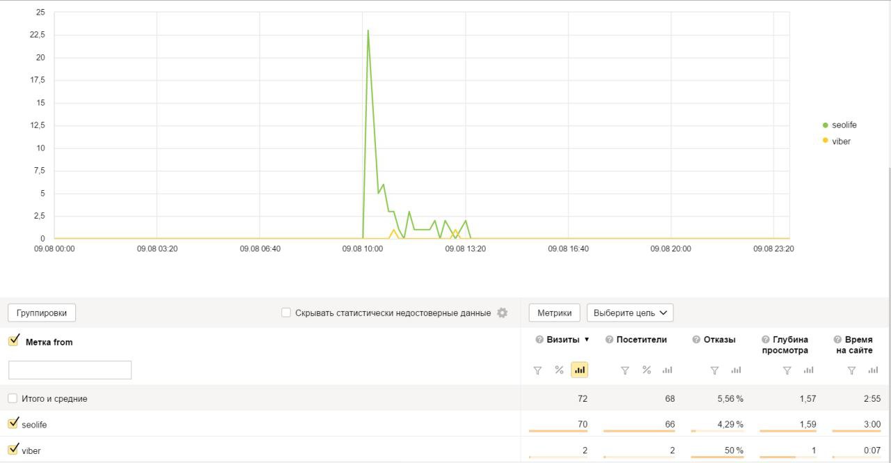Open Выберите цель dropdown
The image size is (891, 463).
tap(630, 313)
